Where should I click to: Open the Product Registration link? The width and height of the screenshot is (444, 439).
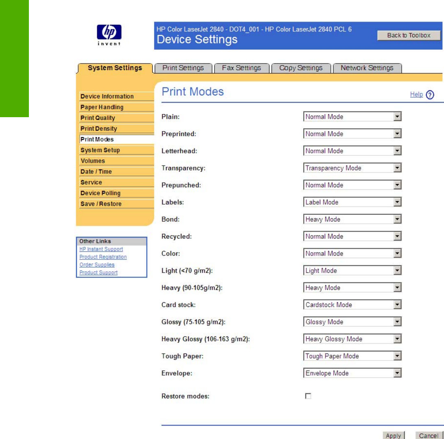pos(103,257)
